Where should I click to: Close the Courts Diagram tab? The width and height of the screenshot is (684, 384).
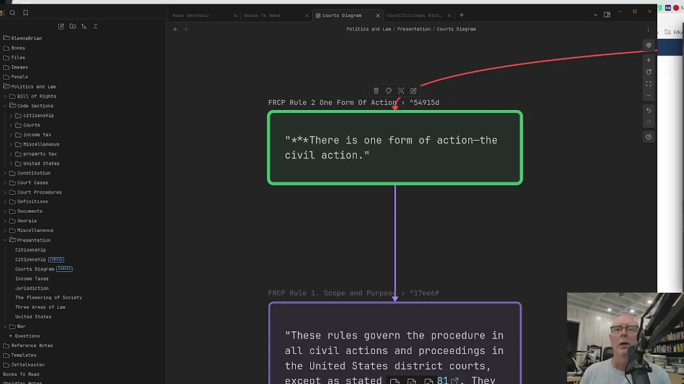point(378,15)
